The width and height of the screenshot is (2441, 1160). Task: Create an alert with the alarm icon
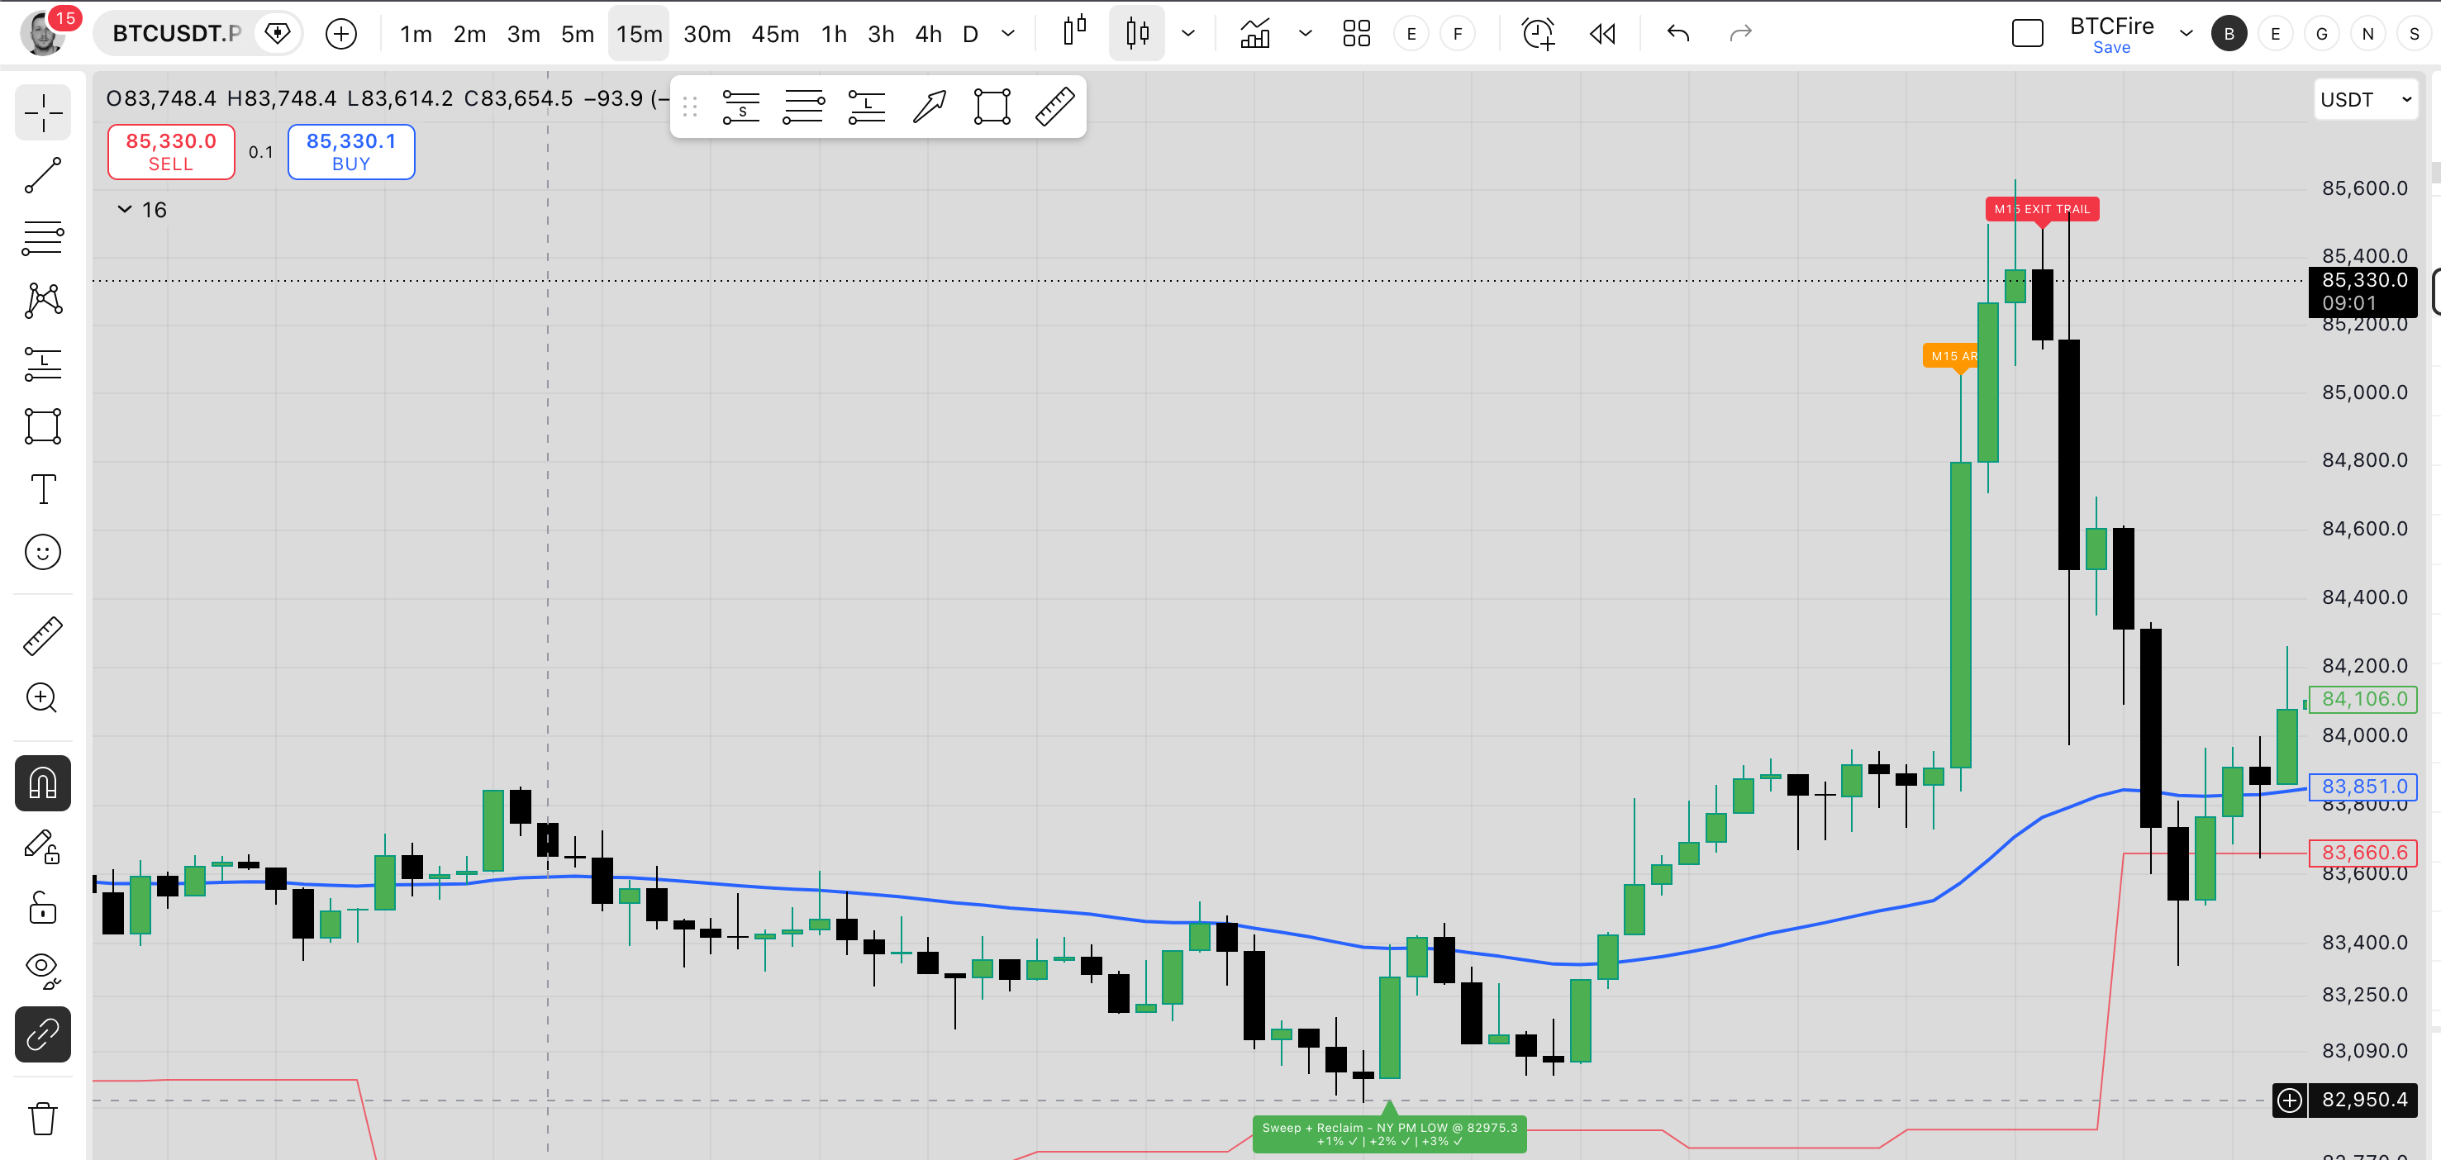(x=1538, y=34)
